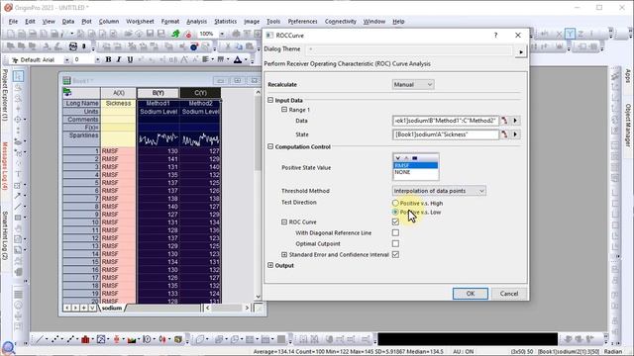This screenshot has width=634, height=356.
Task: Click the interactive range selector beside Data field
Action: point(504,121)
